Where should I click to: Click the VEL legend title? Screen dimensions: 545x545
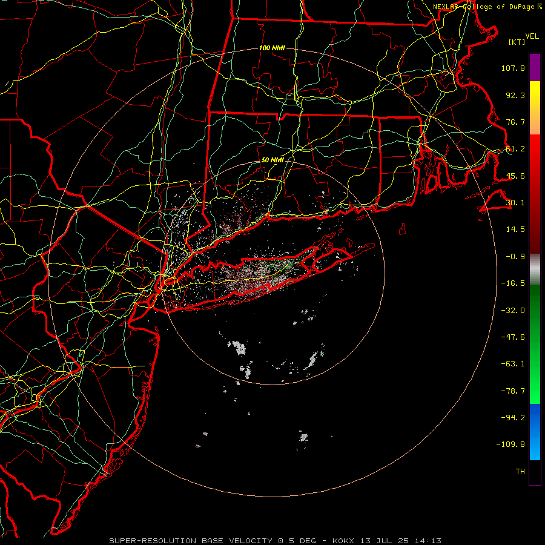(532, 36)
